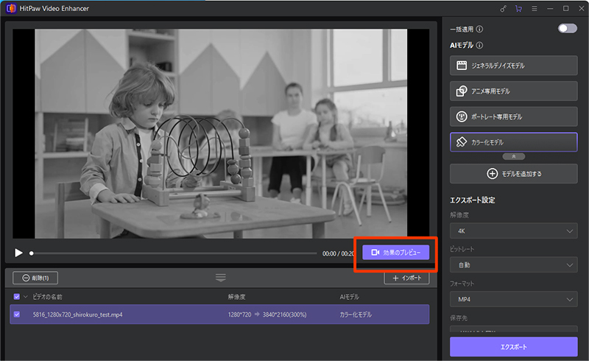589x361 pixels.
Task: Play the video preview
Action: [18, 253]
